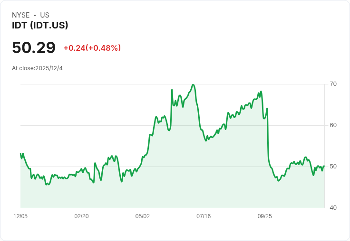Screen dimensions: 350x241
Task: Select the 09/25 date axis label
Action: [264, 216]
